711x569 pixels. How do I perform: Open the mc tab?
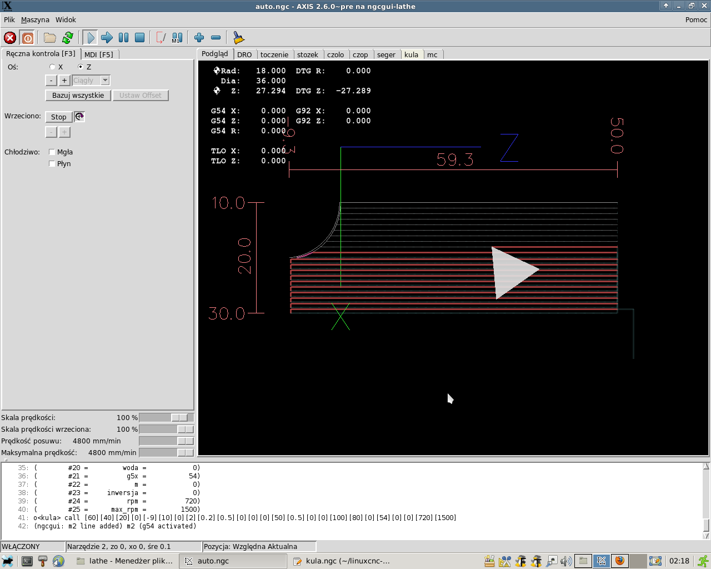[x=432, y=54]
